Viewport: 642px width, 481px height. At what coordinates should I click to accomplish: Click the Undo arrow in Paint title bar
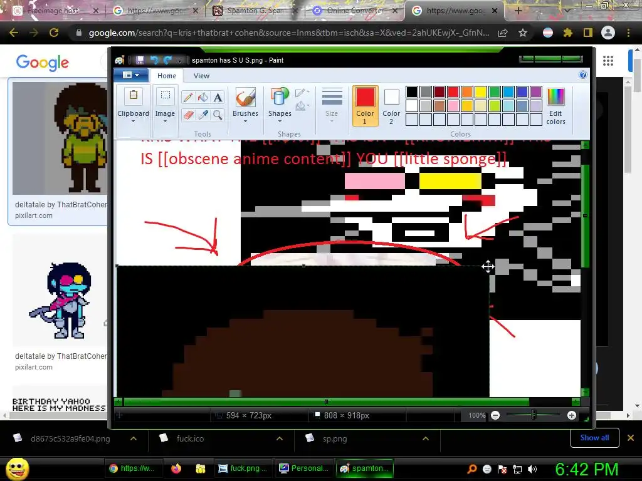tap(154, 60)
